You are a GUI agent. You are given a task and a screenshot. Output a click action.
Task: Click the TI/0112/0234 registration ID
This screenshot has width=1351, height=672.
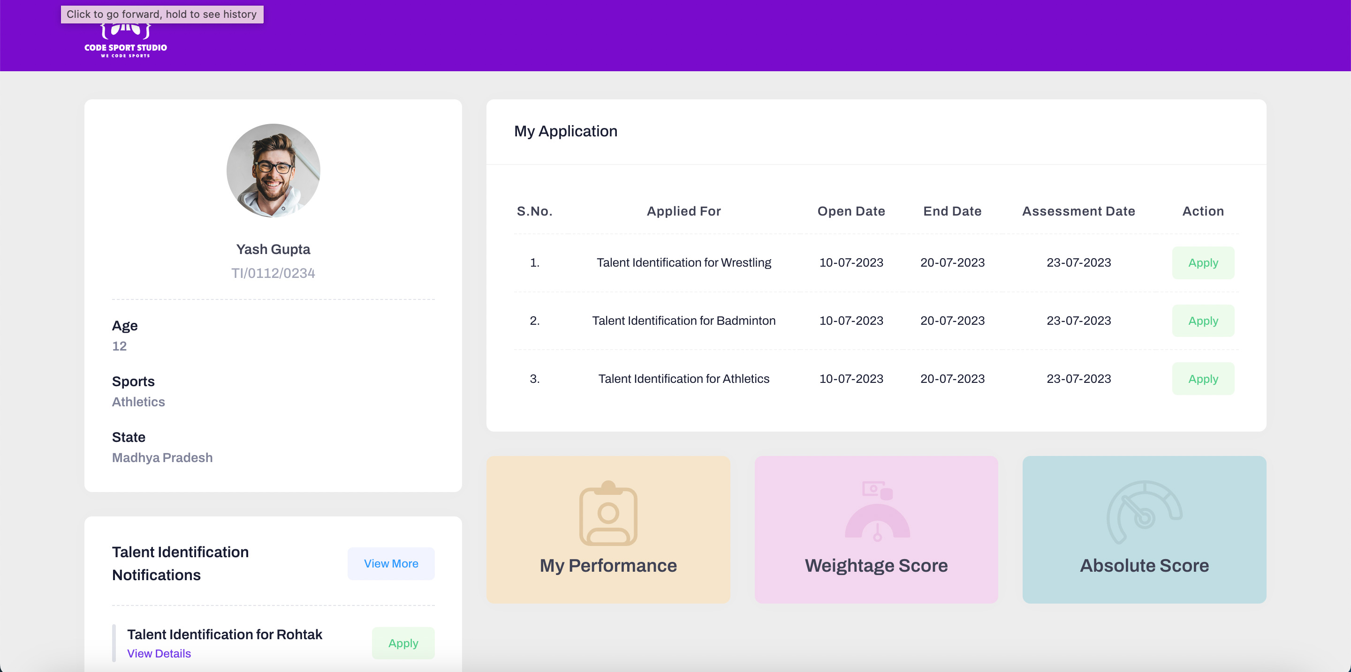click(273, 273)
